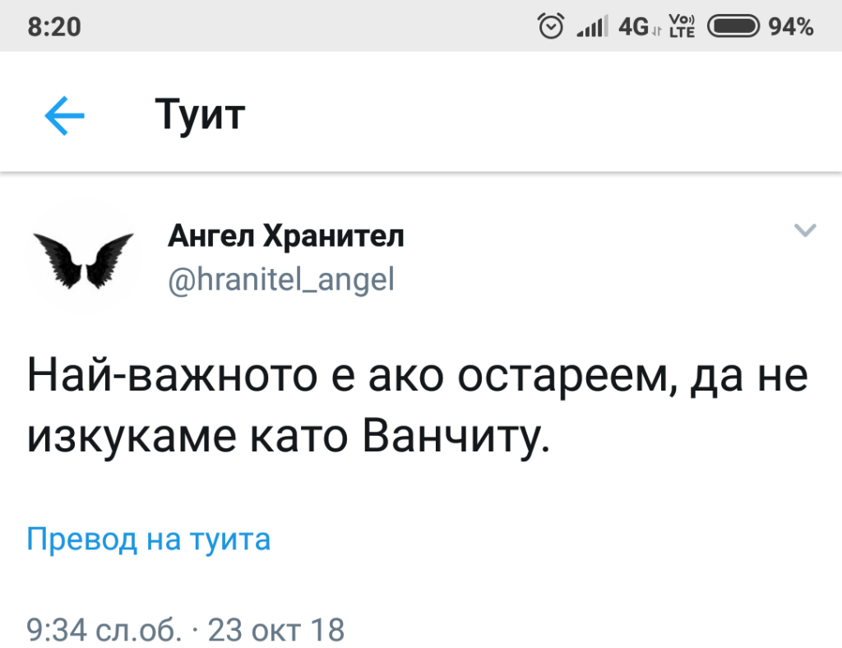Click the 'Превод на туита' translate link
The width and height of the screenshot is (842, 648).
[x=149, y=540]
